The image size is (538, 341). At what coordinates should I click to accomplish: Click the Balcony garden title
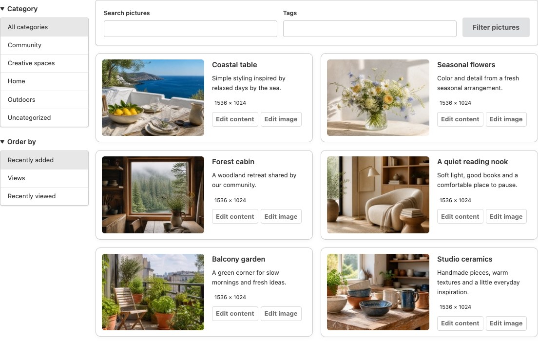[238, 259]
